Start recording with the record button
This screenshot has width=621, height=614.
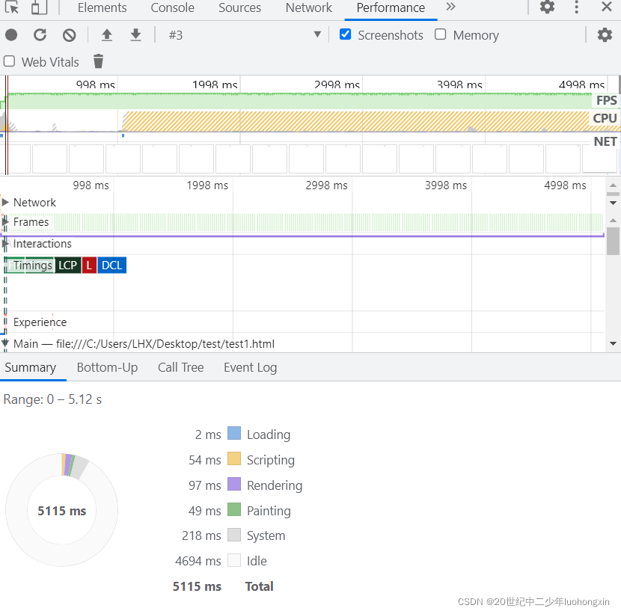[x=11, y=35]
